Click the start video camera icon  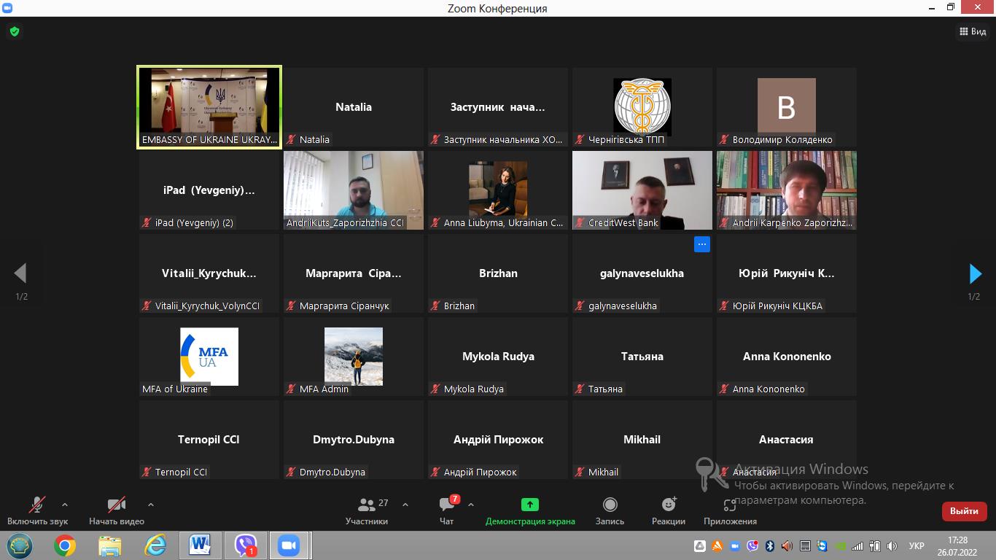click(117, 505)
